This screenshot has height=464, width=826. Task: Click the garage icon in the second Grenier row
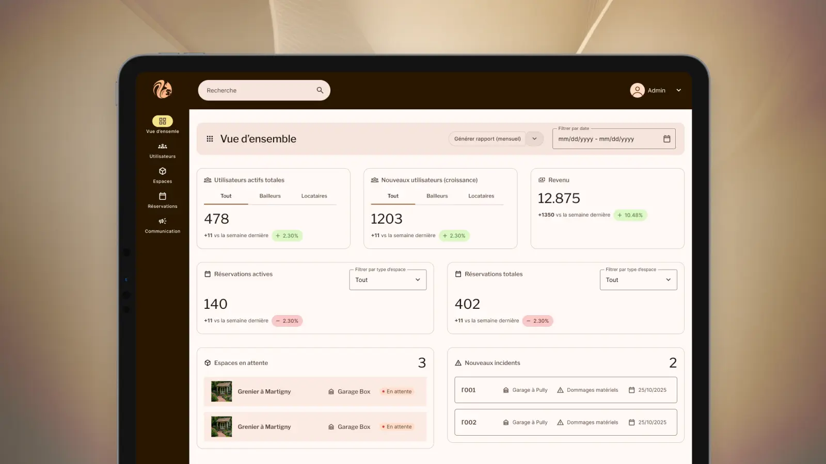pos(331,427)
